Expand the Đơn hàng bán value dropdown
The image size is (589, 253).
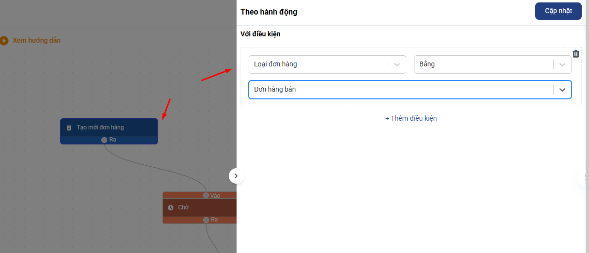tap(410, 90)
